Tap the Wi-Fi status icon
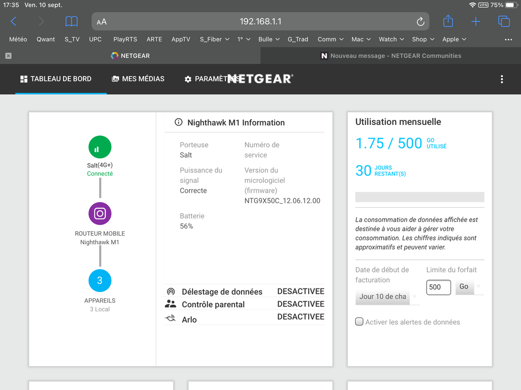Image resolution: width=521 pixels, height=390 pixels. pos(472,5)
